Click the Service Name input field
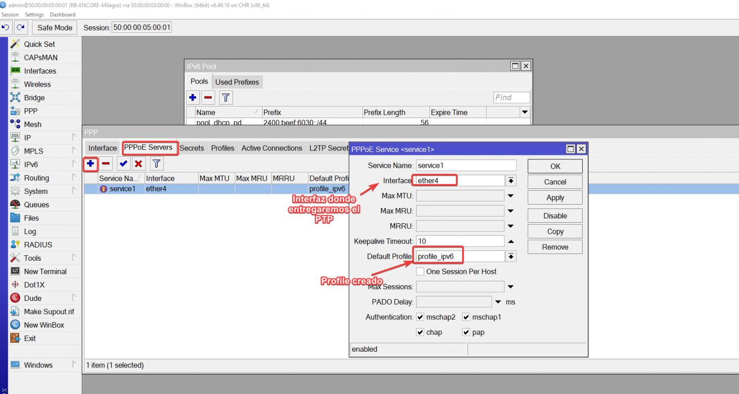Screen dimensions: 739x394 (x=466, y=166)
